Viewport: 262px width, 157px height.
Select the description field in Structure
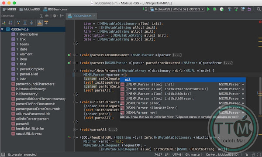click(29, 34)
